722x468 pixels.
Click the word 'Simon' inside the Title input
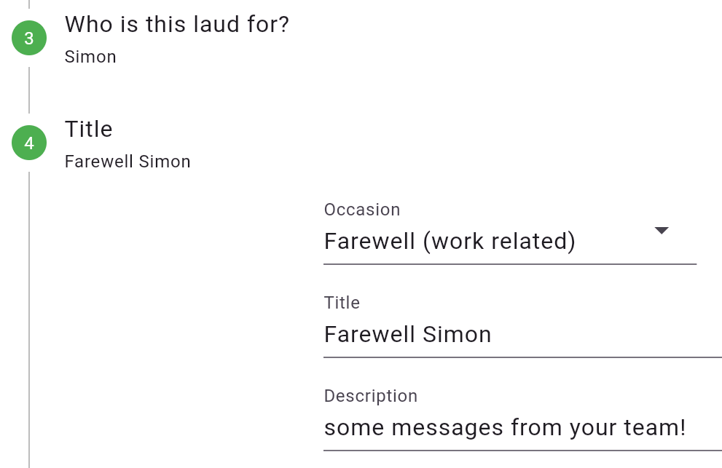pos(457,335)
